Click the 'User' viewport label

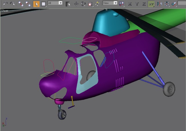tap(4, 11)
